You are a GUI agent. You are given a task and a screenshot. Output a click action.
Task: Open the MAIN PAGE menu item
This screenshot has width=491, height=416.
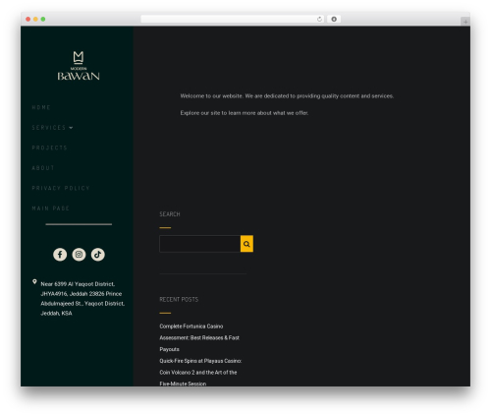click(51, 208)
